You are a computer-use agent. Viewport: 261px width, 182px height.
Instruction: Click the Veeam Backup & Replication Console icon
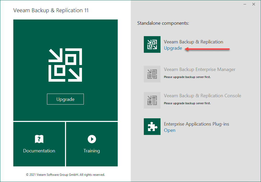[152, 100]
